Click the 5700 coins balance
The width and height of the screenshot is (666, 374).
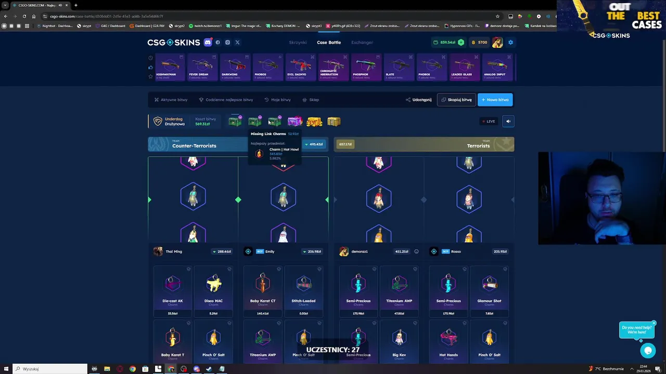tap(479, 43)
